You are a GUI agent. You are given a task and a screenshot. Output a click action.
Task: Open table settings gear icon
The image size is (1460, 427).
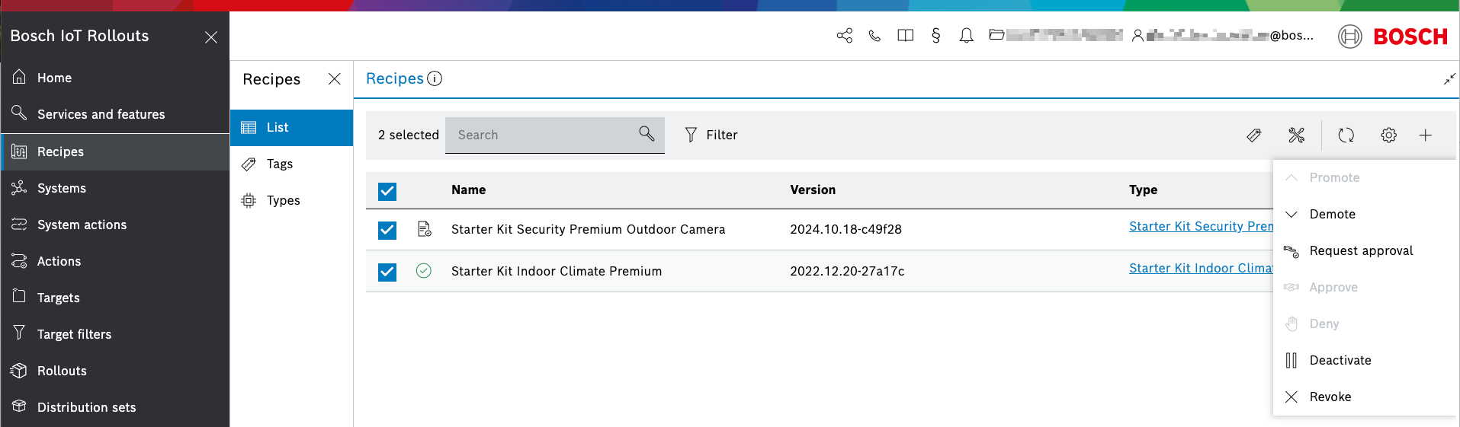(1388, 135)
